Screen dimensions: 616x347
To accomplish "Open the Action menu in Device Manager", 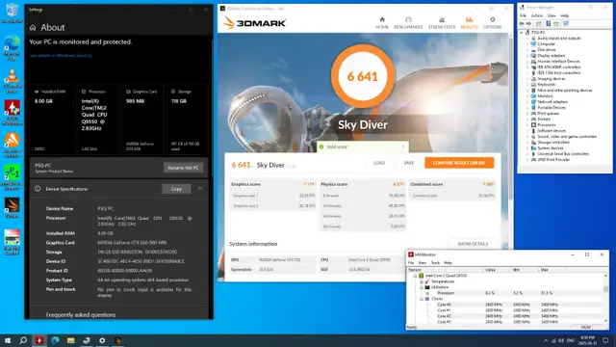I will coord(537,15).
